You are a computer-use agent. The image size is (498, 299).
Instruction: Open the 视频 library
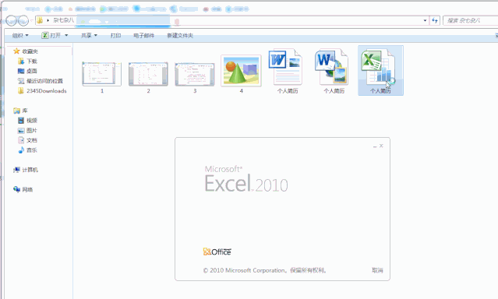pos(32,121)
